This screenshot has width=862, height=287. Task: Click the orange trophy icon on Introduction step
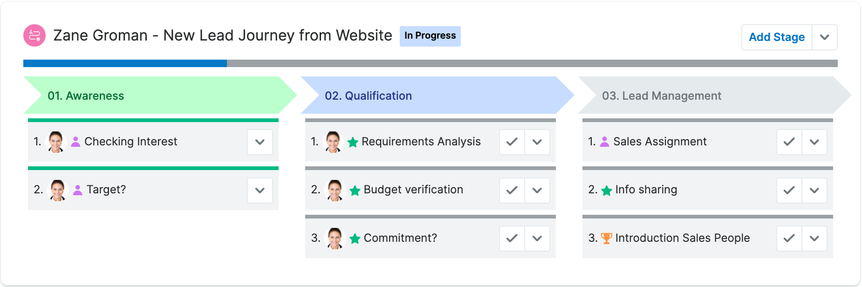606,238
